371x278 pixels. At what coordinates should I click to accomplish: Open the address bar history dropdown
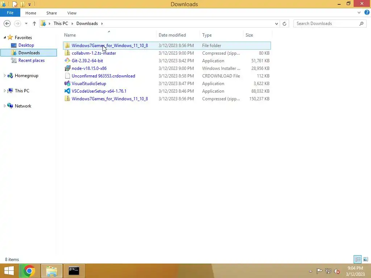[x=276, y=24]
